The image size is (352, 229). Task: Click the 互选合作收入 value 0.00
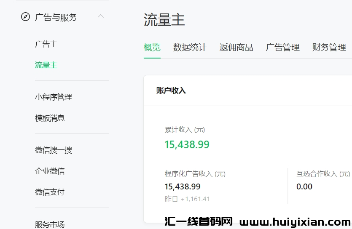304,186
